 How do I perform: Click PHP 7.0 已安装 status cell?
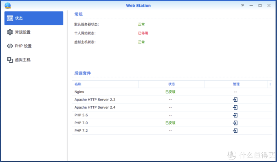[x=170, y=123]
